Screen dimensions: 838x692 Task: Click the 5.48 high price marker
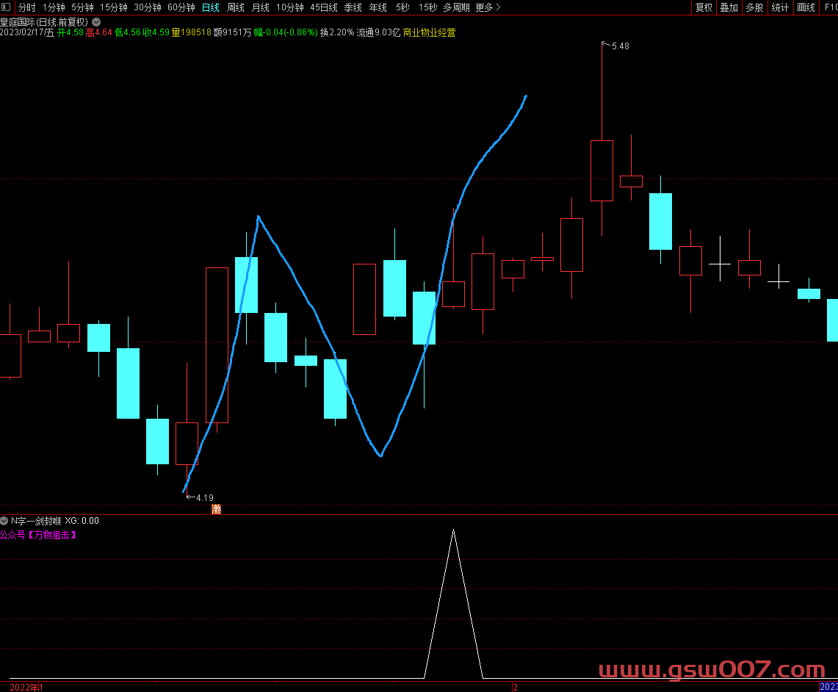(x=619, y=46)
